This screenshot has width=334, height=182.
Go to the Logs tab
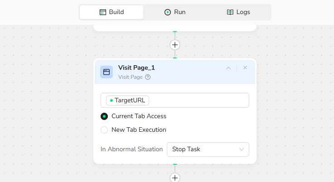238,12
